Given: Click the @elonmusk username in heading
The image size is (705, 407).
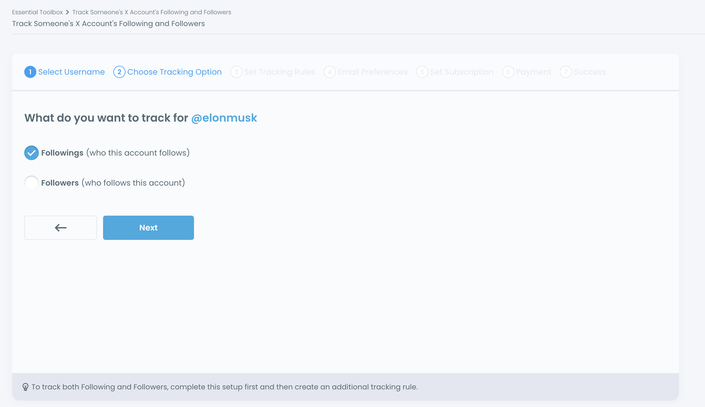Looking at the screenshot, I should tap(224, 118).
